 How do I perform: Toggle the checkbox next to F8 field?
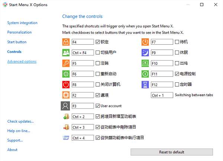click(98, 84)
